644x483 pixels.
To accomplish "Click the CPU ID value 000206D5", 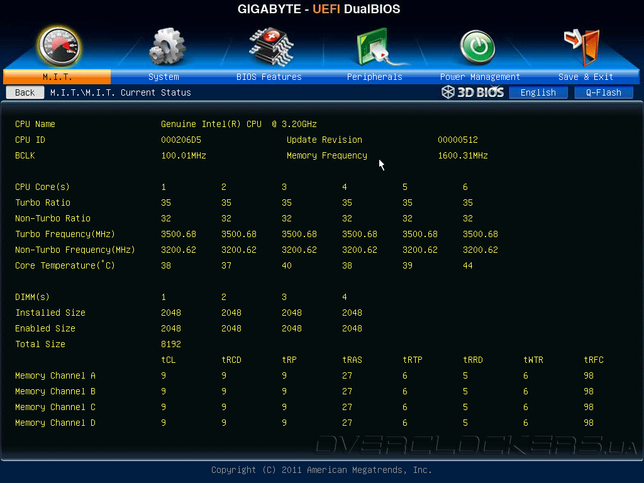I will tap(180, 140).
